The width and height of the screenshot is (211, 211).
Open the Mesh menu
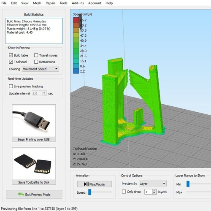click(x=37, y=3)
